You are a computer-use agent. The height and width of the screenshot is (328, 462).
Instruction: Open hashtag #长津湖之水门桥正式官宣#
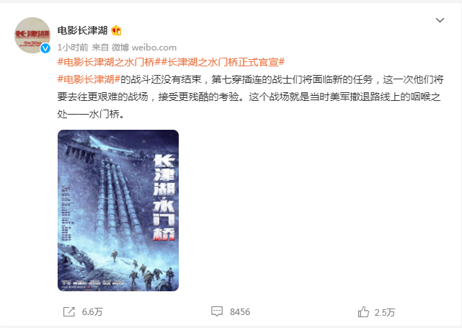pos(223,62)
